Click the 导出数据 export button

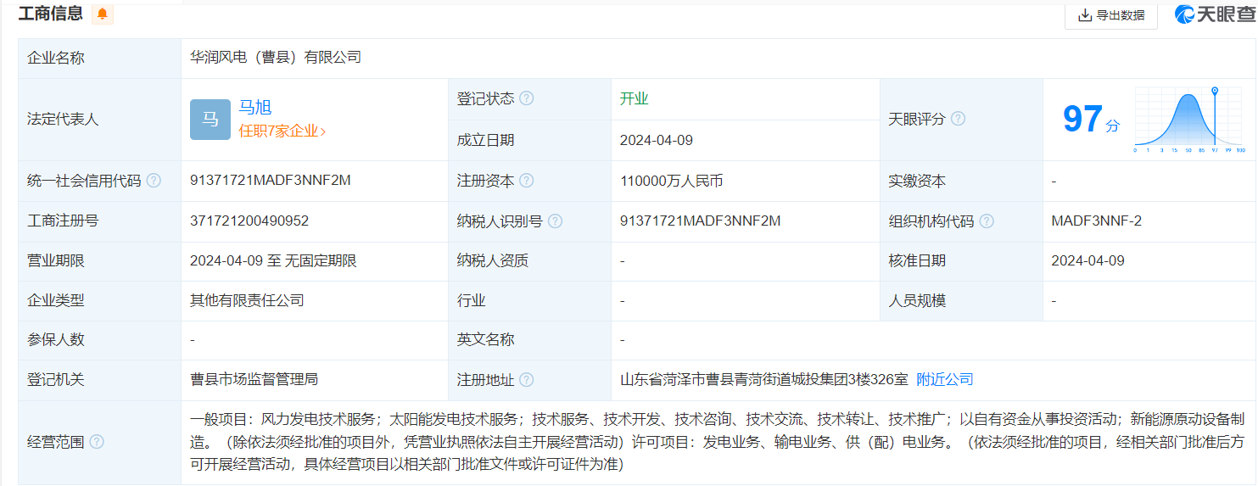pos(1110,14)
